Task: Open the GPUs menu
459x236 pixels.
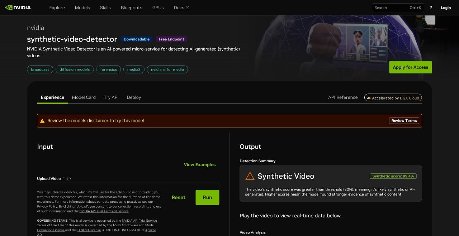Action: click(158, 8)
